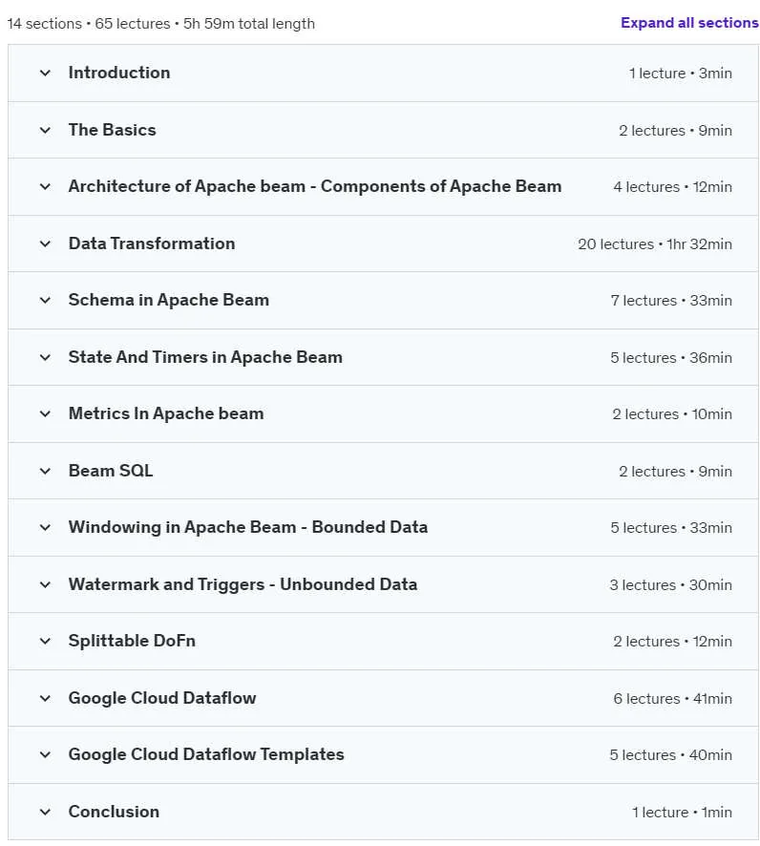Toggle Watermark and Triggers chevron

point(45,584)
